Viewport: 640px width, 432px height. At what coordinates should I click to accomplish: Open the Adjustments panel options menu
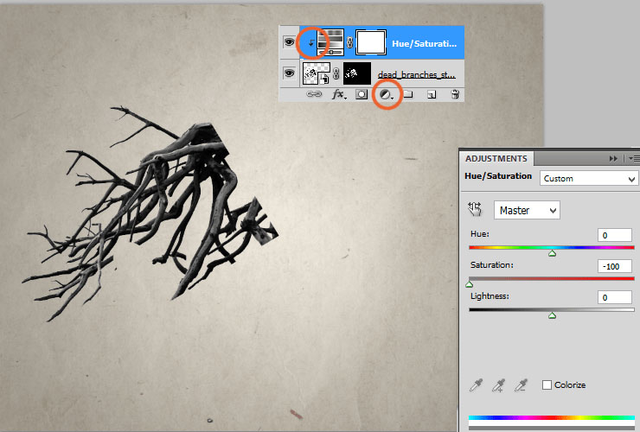[x=634, y=158]
